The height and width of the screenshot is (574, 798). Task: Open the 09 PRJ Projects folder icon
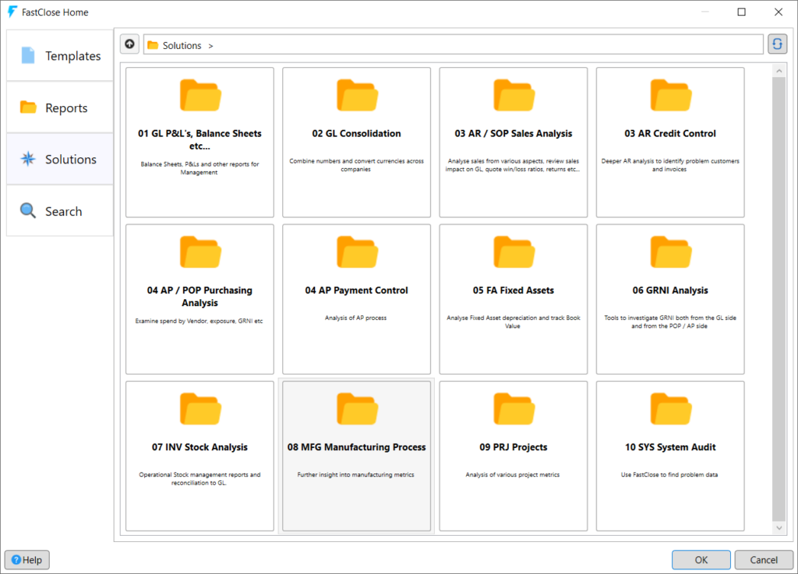514,409
